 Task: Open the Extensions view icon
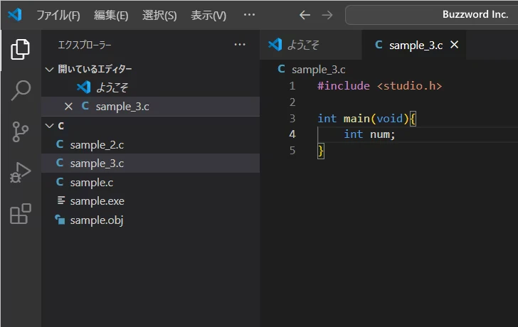tap(21, 213)
